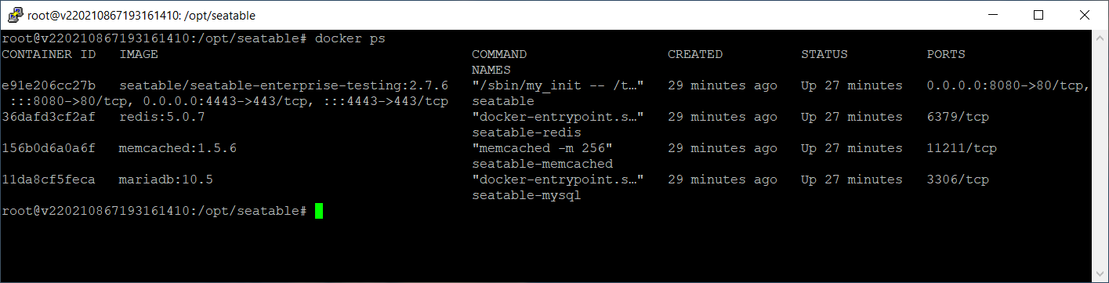Screen dimensions: 1109x283
Task: Click the 11211/tcp port entry
Action: click(962, 148)
